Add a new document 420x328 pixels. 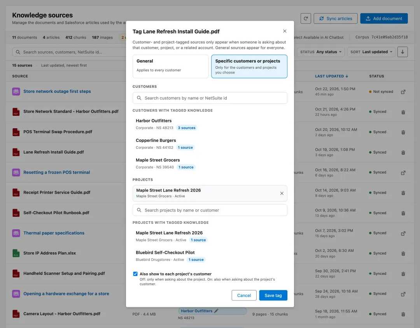pos(384,19)
